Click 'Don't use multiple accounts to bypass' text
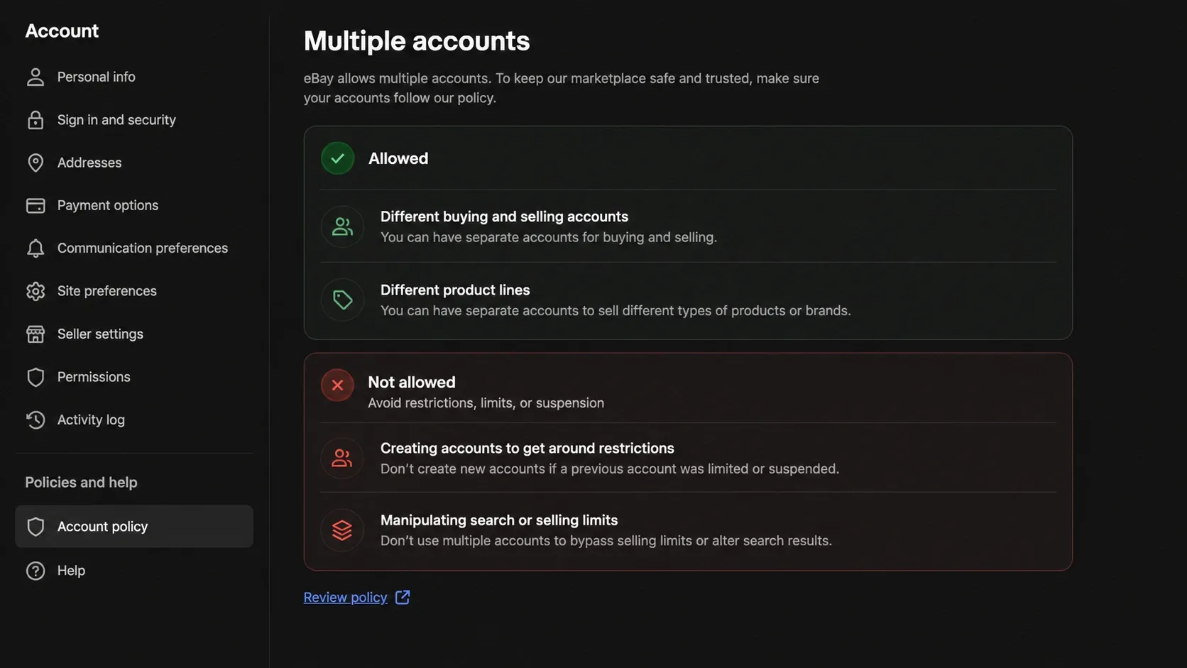1187x668 pixels. coord(606,540)
